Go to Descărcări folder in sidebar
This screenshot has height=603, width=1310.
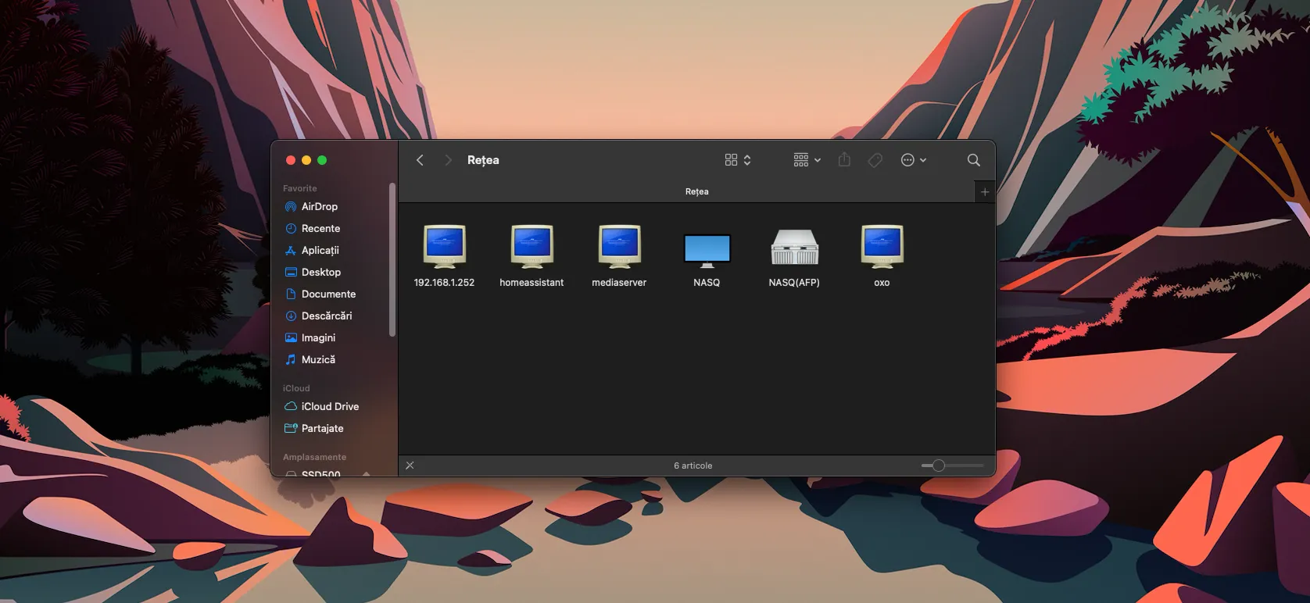pos(327,316)
